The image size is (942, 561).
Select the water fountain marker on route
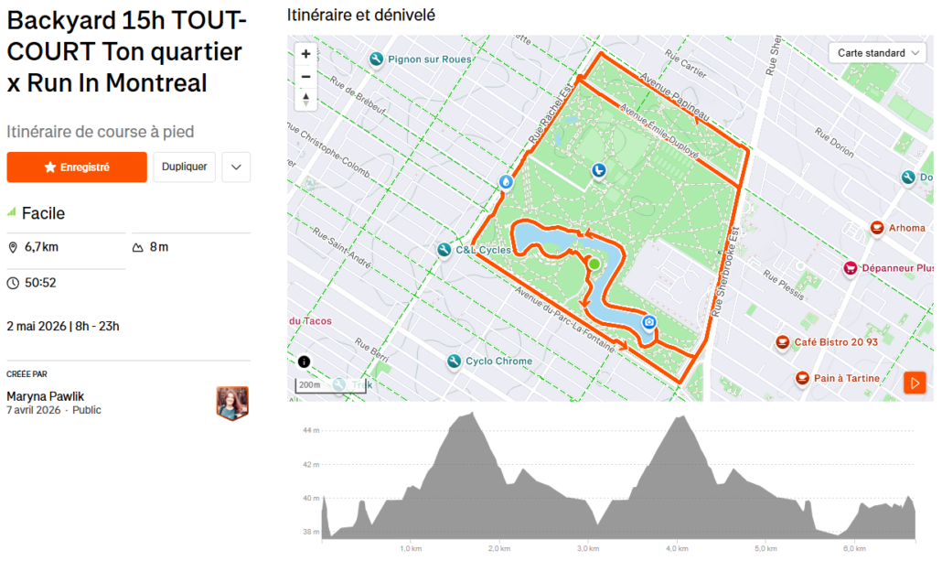click(x=506, y=182)
